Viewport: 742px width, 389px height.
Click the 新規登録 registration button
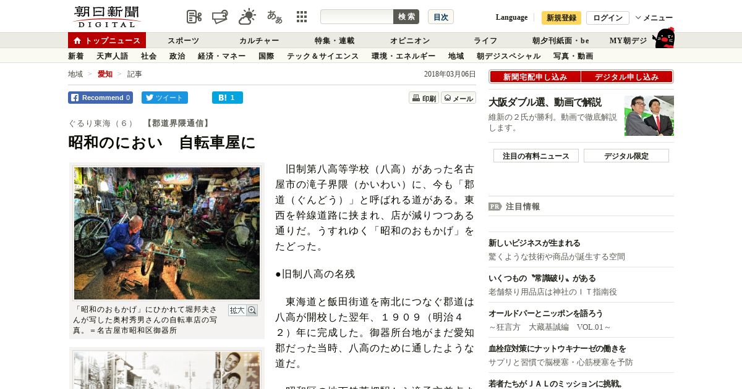(561, 18)
